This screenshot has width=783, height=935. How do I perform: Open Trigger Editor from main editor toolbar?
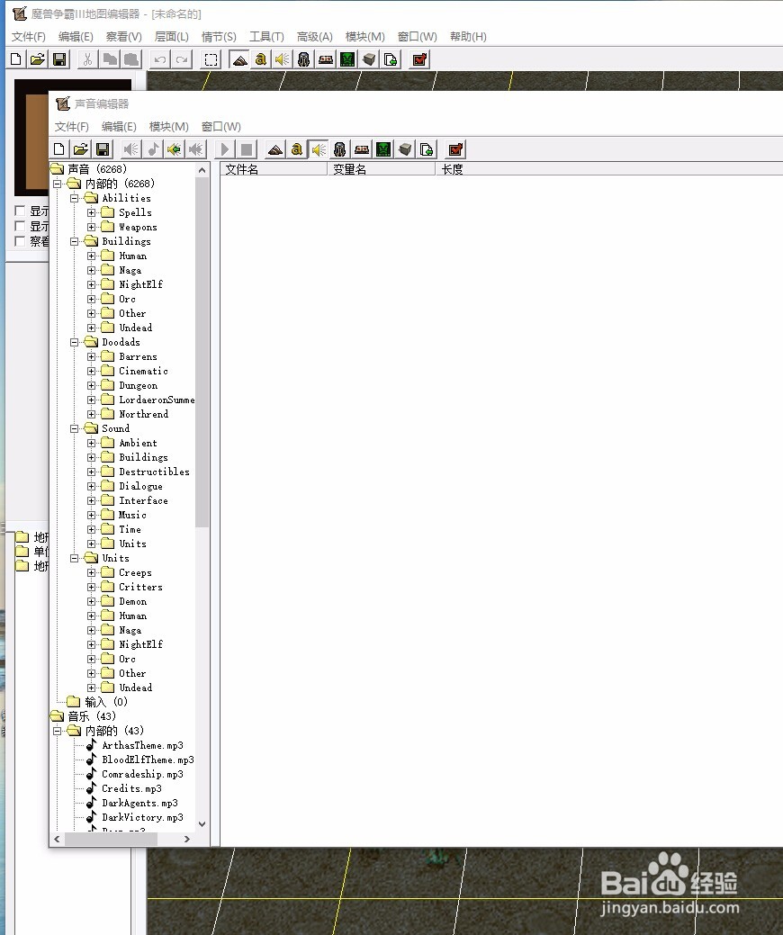pyautogui.click(x=261, y=59)
